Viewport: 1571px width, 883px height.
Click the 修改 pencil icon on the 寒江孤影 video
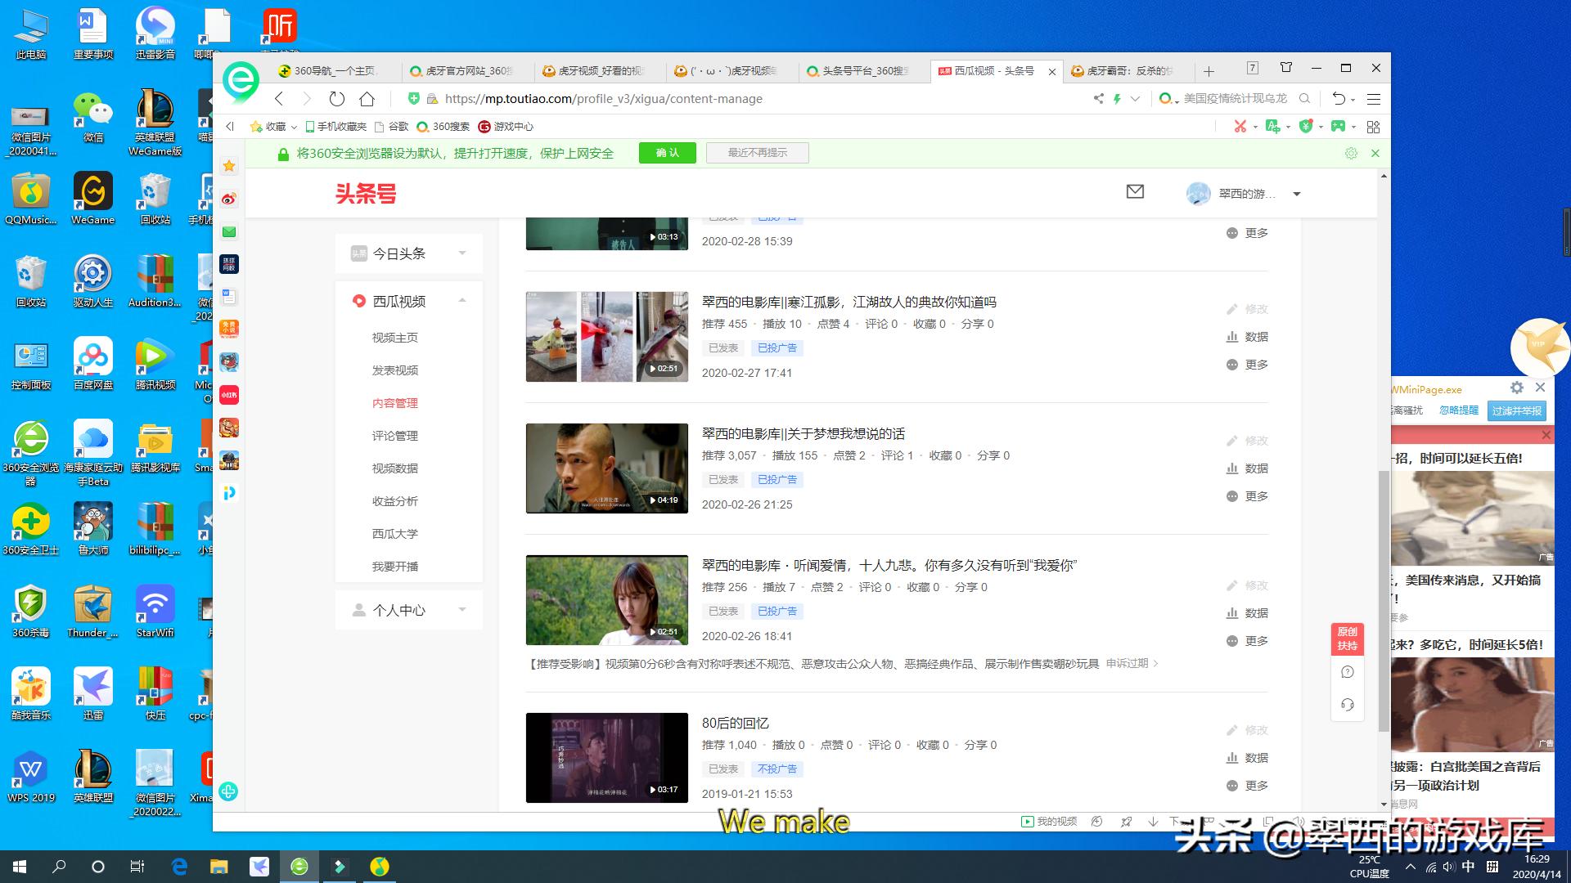[x=1232, y=309]
